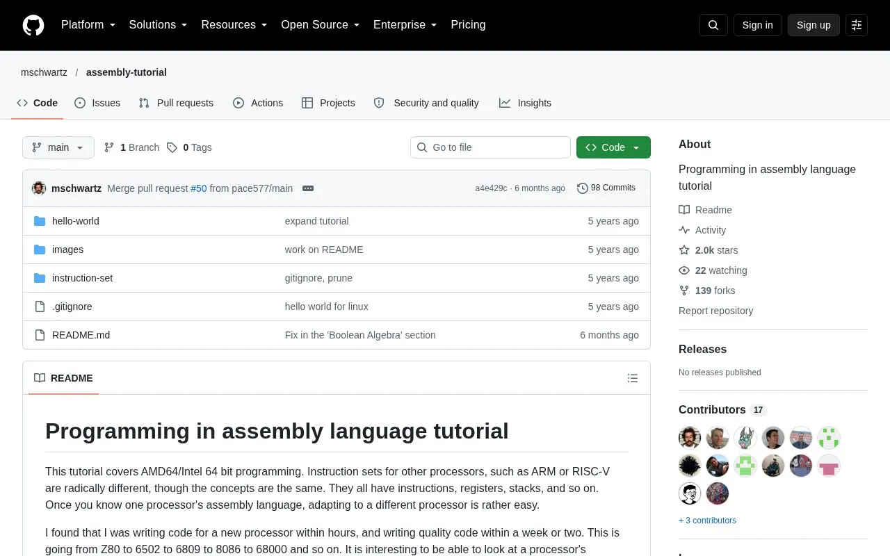Open the README outline list icon

pos(633,378)
